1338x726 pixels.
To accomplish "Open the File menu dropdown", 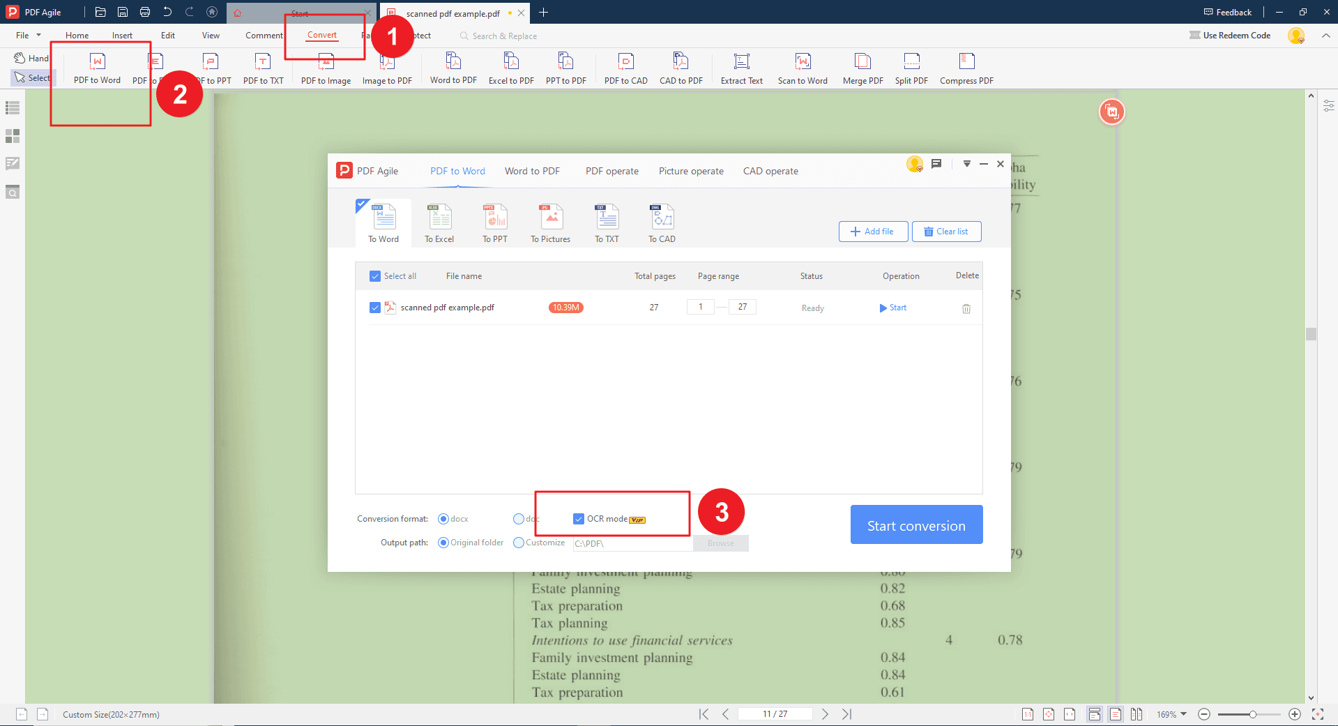I will point(28,36).
